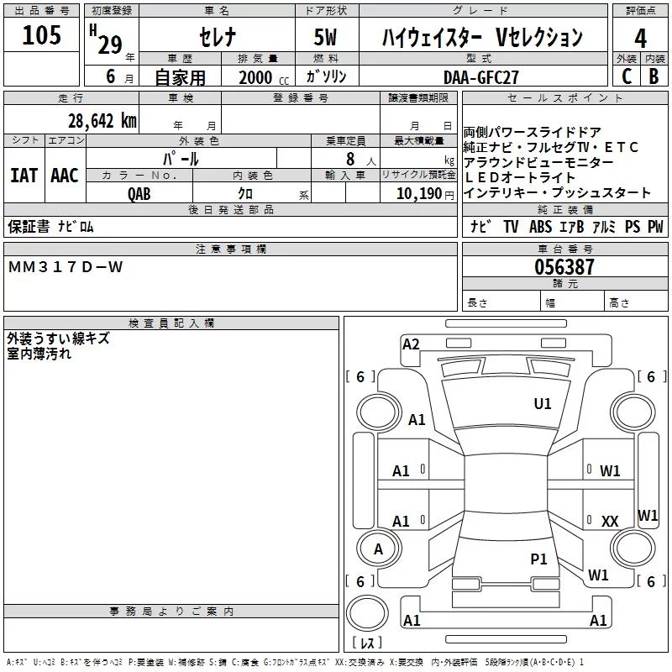
Task: Select sales point アラウンドビューモニター
Action: 538,162
